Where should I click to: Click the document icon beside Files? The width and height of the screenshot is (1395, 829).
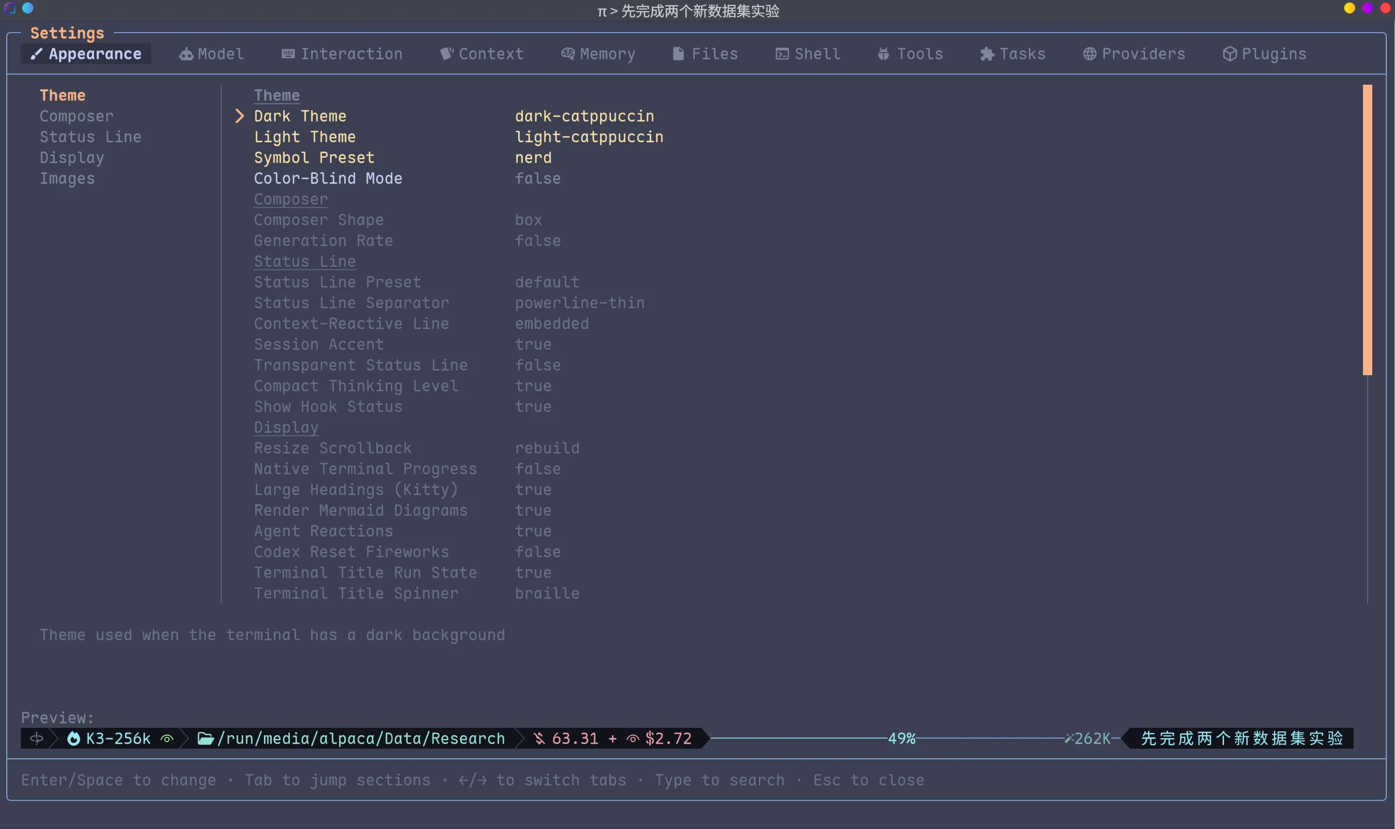tap(678, 54)
